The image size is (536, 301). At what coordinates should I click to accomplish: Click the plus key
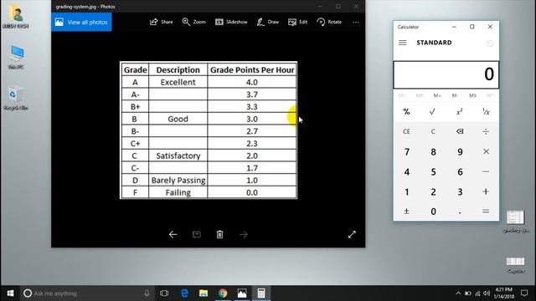point(486,191)
